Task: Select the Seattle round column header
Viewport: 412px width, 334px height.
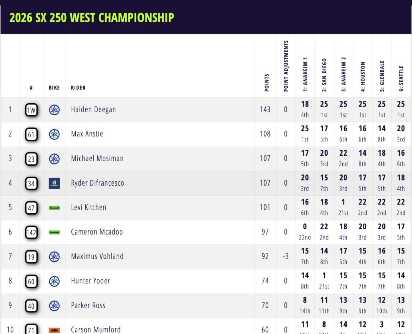Action: [401, 79]
